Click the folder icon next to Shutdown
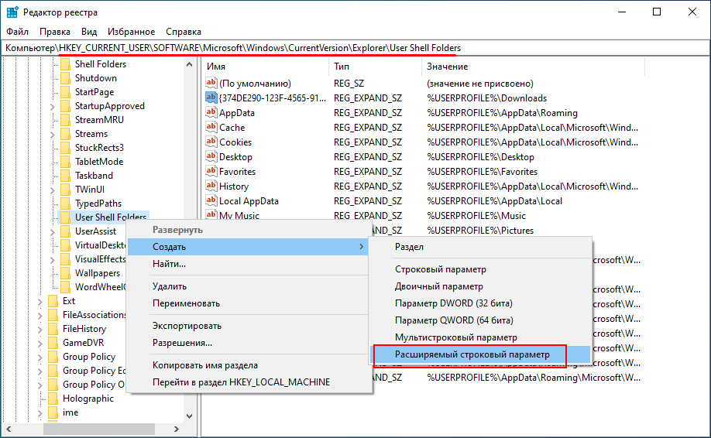 [x=65, y=77]
